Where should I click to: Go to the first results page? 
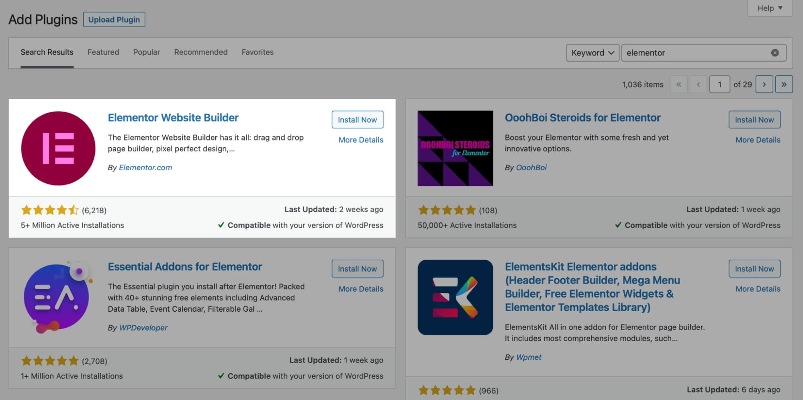point(678,84)
